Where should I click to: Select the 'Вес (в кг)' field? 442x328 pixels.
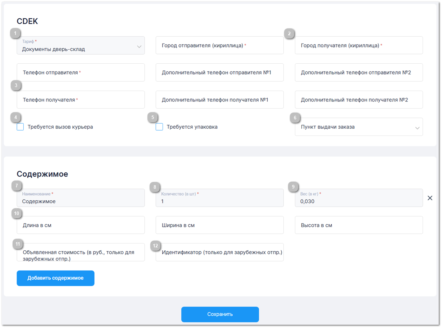coord(359,198)
